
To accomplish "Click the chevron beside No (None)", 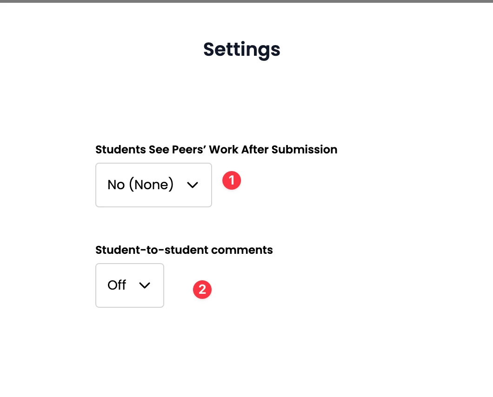I will coord(193,185).
